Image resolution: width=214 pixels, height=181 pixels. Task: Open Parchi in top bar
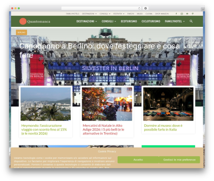[131, 14]
